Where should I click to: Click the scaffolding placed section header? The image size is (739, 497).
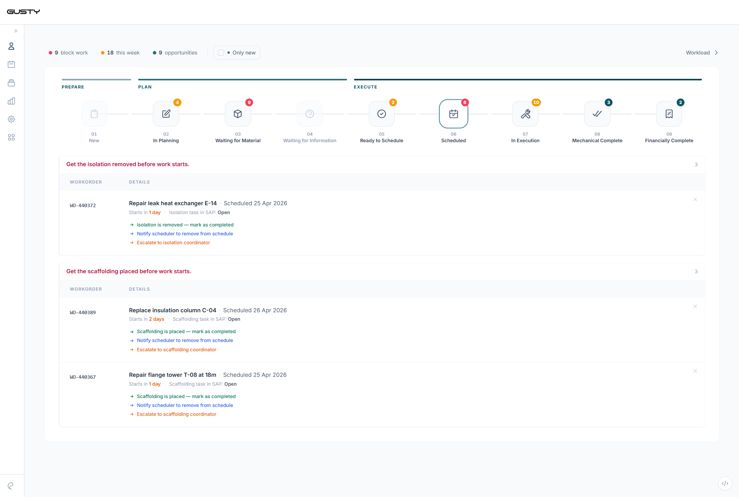(129, 271)
